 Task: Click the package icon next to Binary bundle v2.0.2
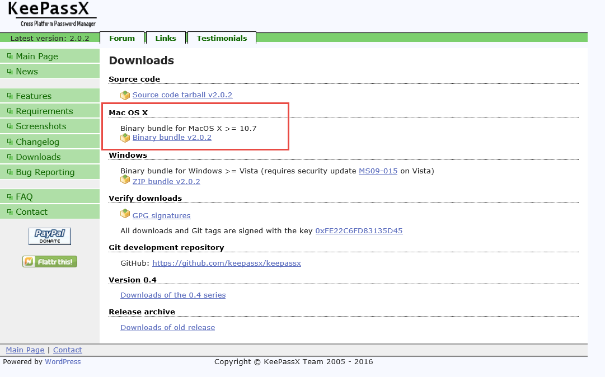pos(125,138)
